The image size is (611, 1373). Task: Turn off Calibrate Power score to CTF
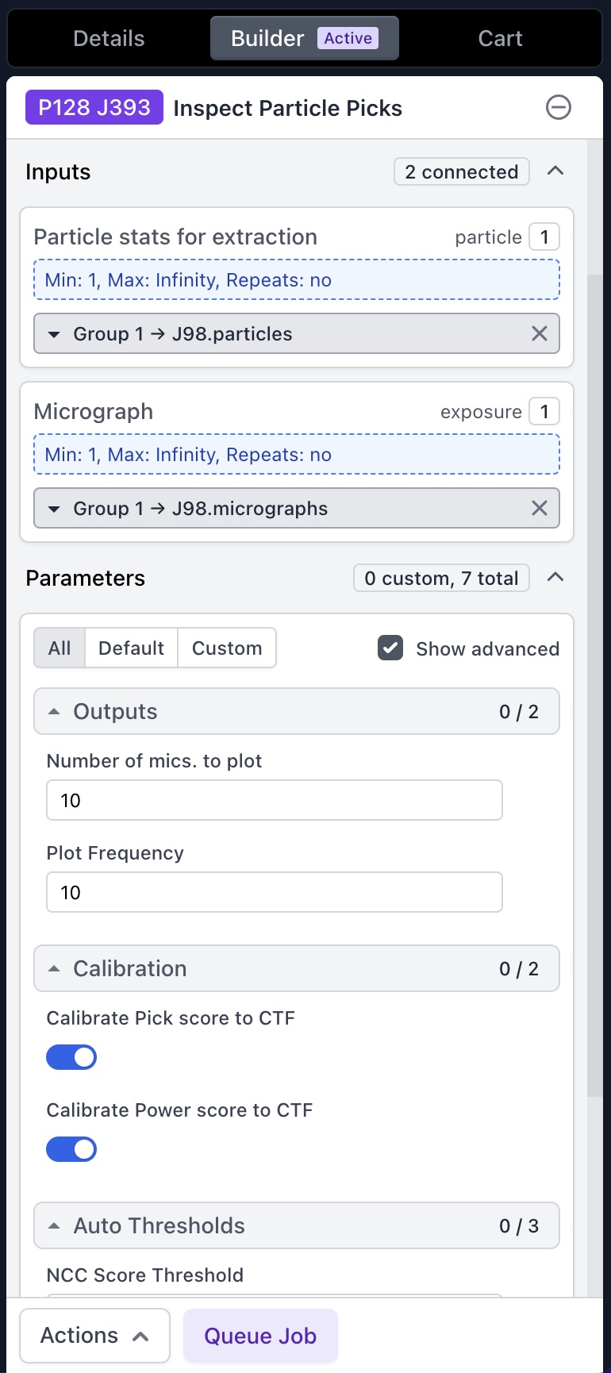click(71, 1149)
